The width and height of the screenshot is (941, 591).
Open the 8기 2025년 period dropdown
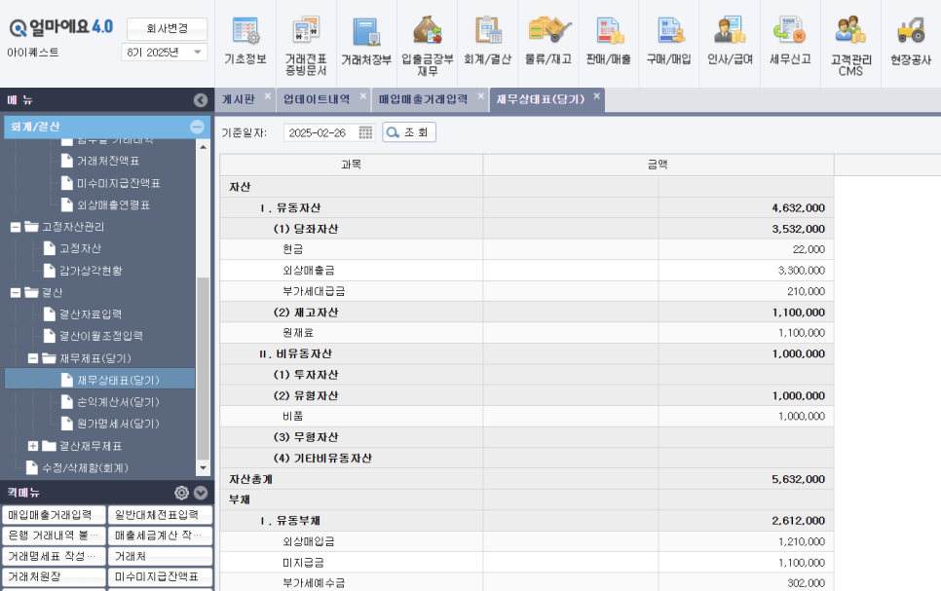[x=165, y=53]
